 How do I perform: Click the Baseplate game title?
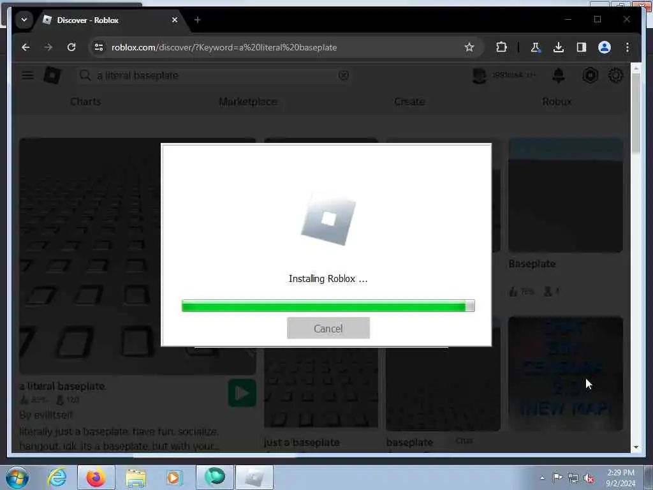tap(532, 264)
